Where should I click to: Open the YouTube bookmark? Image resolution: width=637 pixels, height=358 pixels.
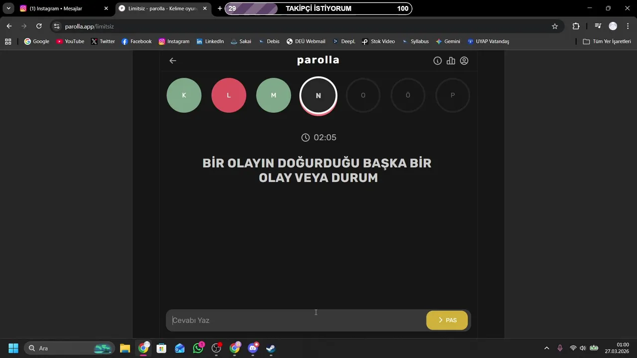[x=70, y=42]
